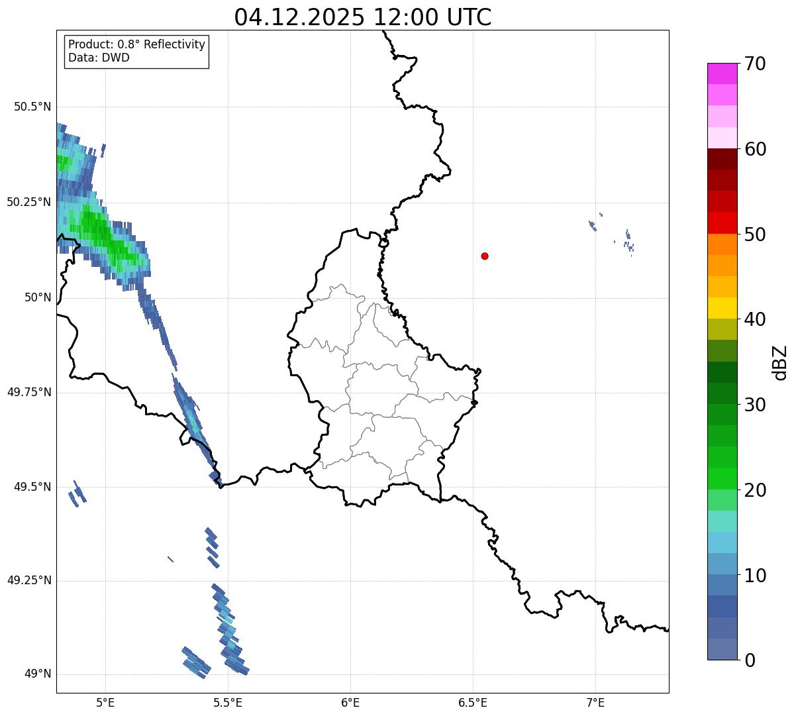The image size is (796, 716).
Task: Click the 49.5°N latitude label
Action: 32,487
